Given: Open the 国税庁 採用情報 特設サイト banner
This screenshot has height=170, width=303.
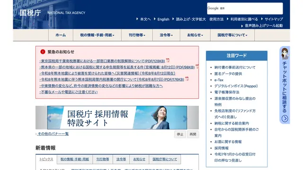Looking at the screenshot, I should tap(117, 118).
